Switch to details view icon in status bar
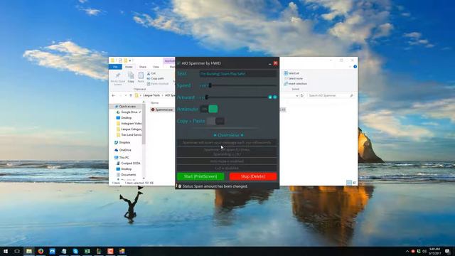455x256 pixels. [x=349, y=183]
